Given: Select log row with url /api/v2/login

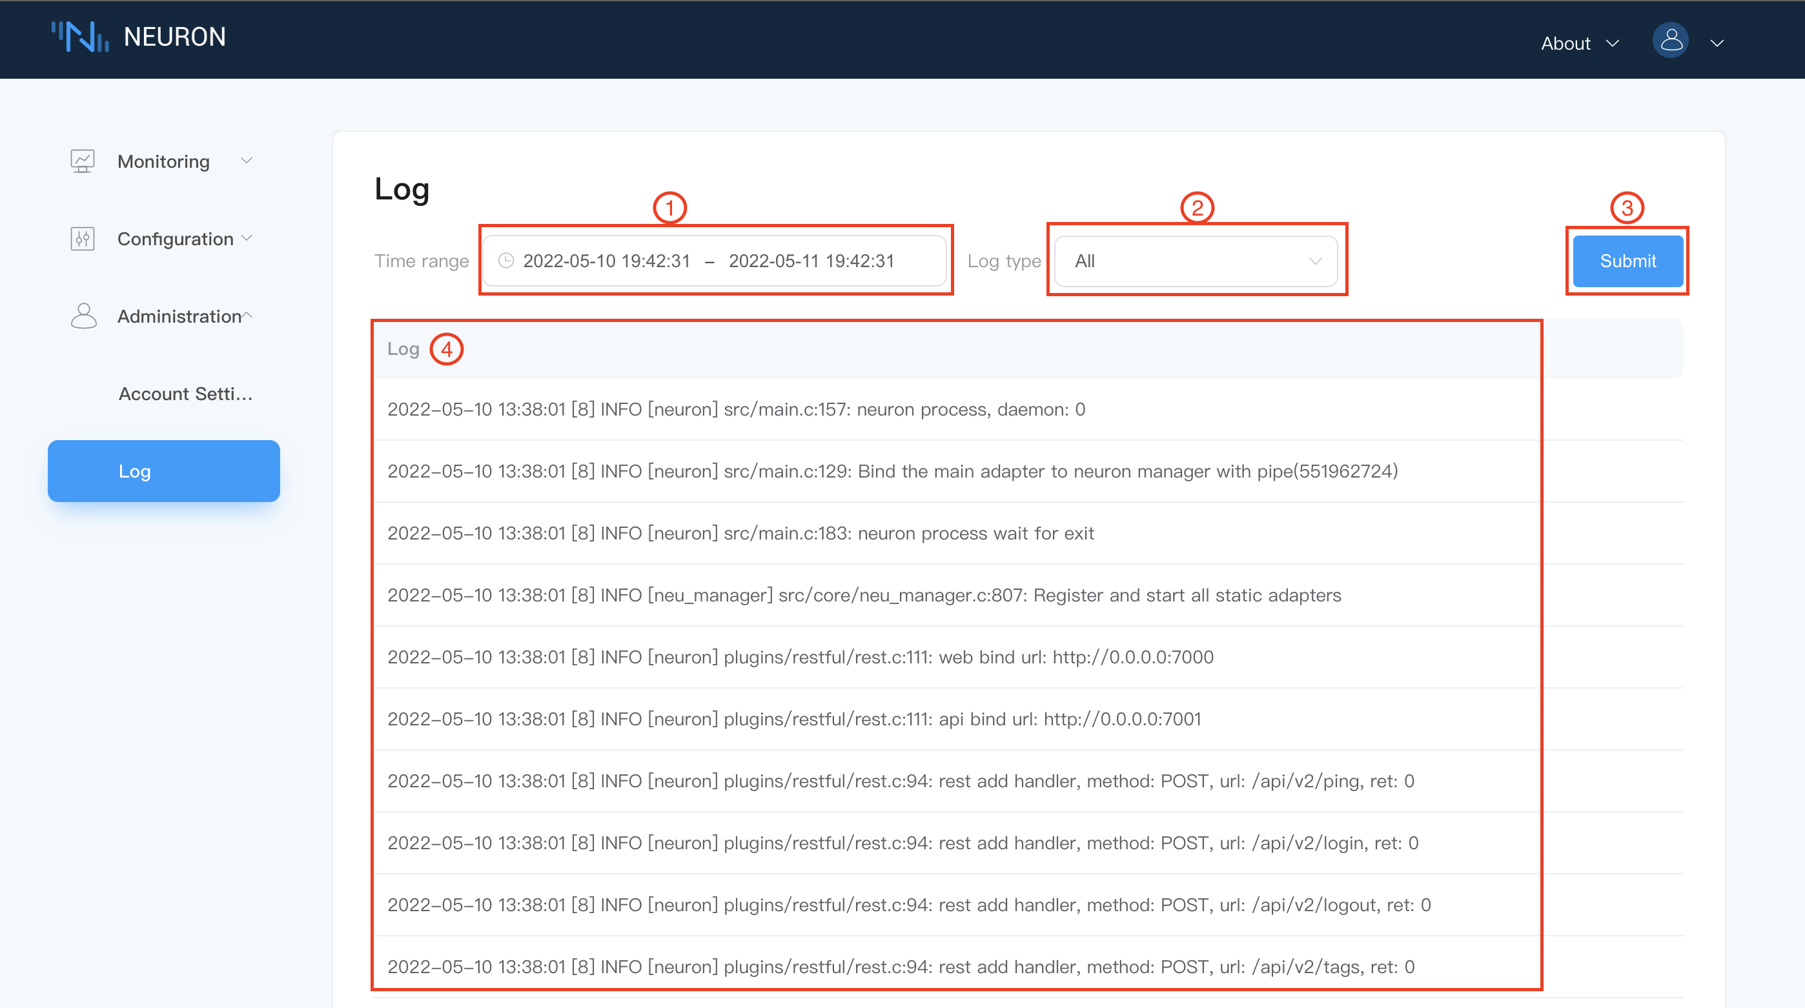Looking at the screenshot, I should pos(1028,843).
